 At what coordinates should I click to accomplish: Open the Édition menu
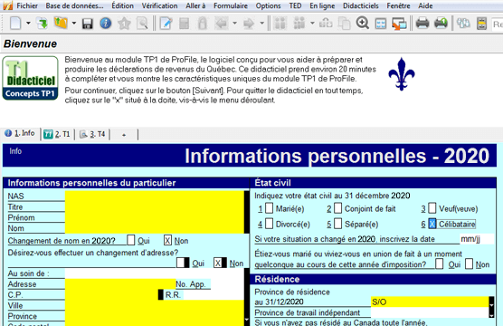tap(122, 5)
